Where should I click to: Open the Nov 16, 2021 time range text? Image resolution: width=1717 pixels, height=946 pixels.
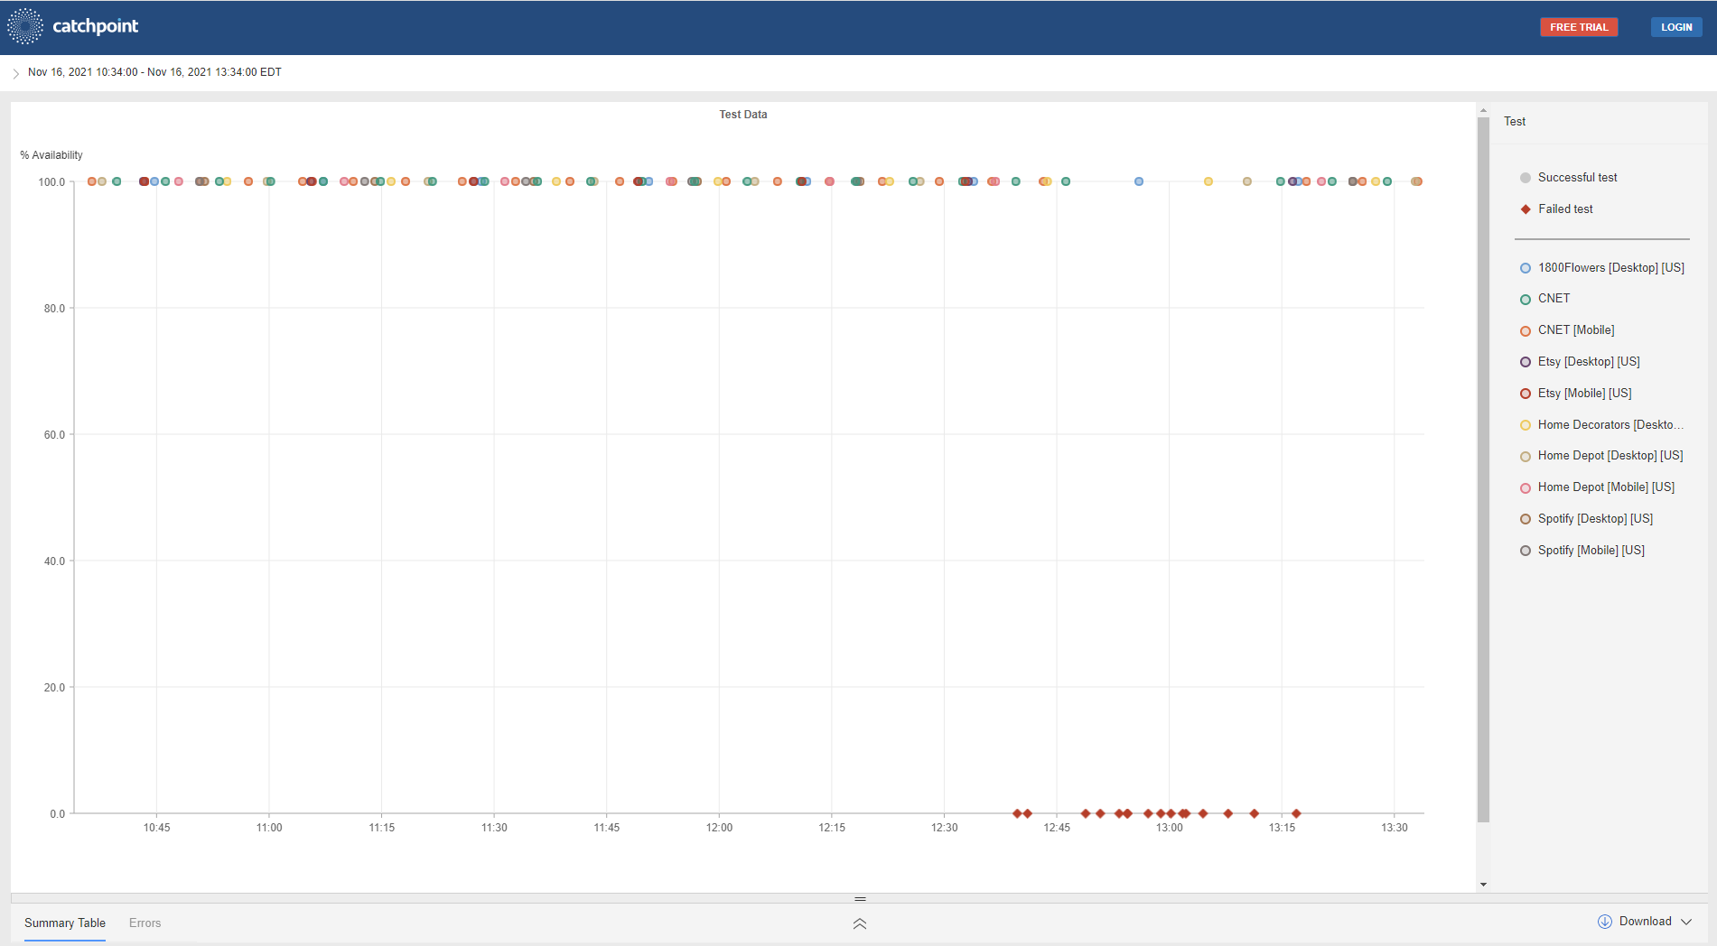(x=154, y=72)
